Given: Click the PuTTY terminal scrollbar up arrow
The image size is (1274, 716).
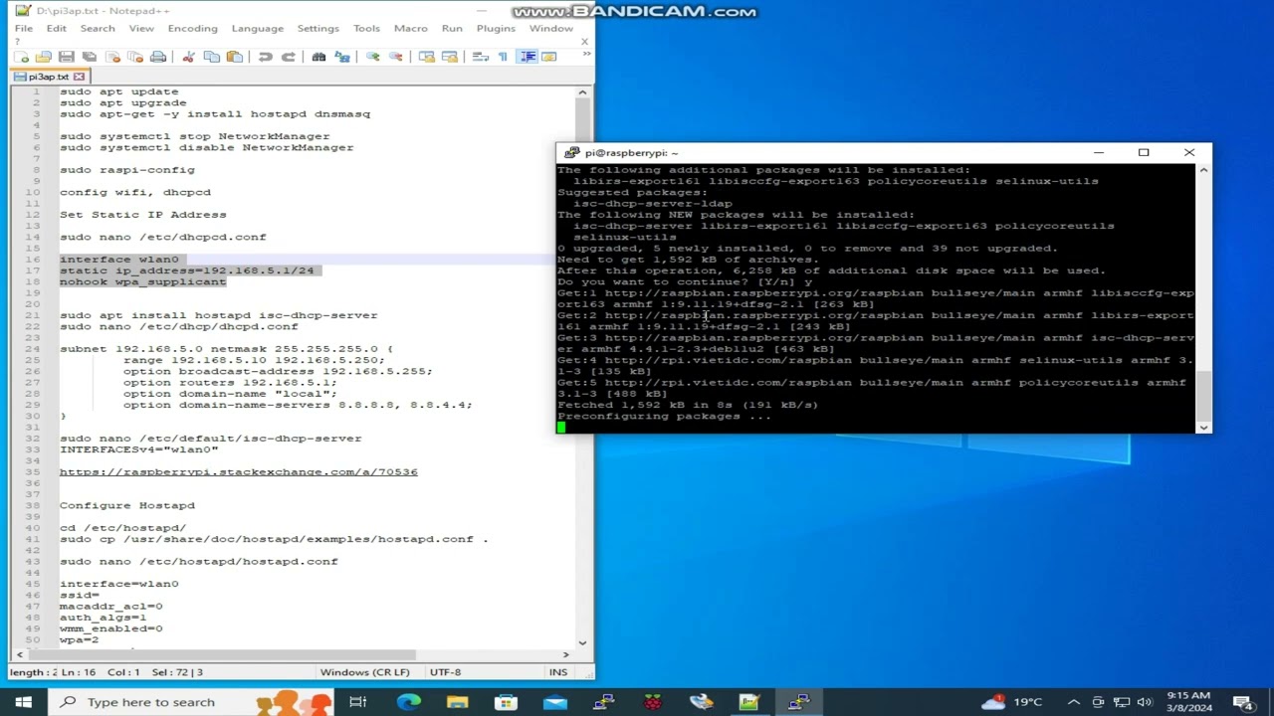Looking at the screenshot, I should coord(1203,171).
